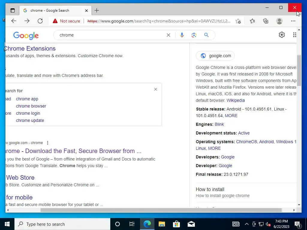Click in the chrome search input field
The image size is (307, 230).
point(112,35)
